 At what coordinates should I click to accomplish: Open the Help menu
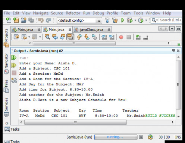(167, 13)
